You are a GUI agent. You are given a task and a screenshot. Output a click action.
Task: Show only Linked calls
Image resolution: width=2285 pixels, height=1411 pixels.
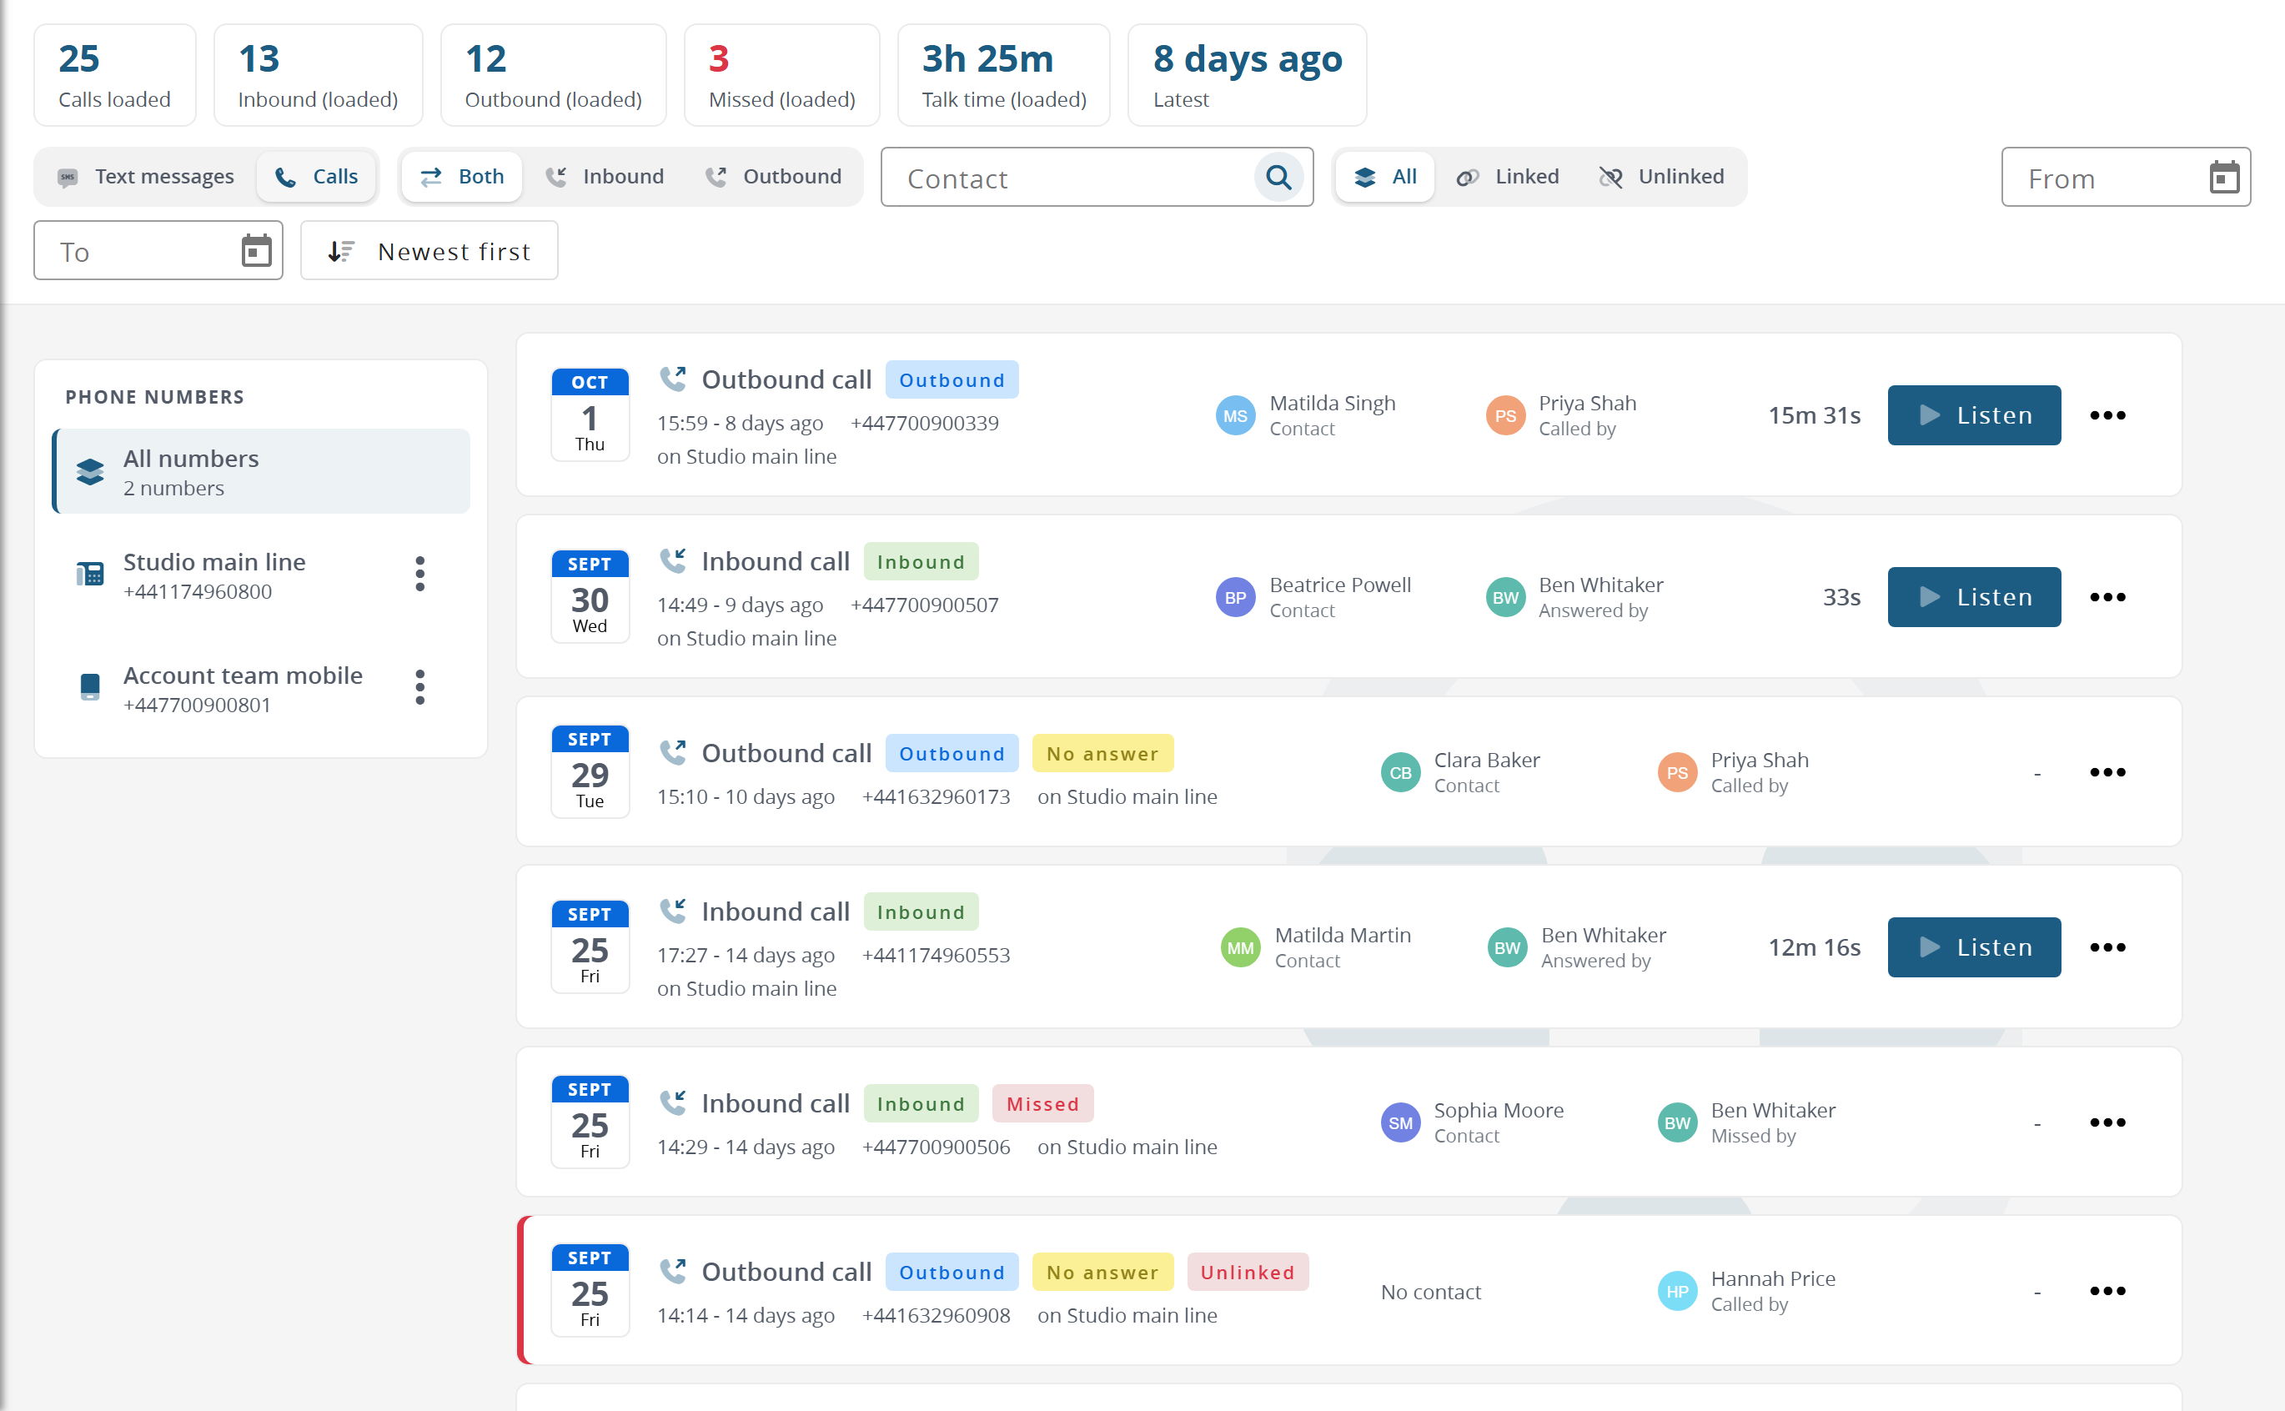pyautogui.click(x=1508, y=177)
